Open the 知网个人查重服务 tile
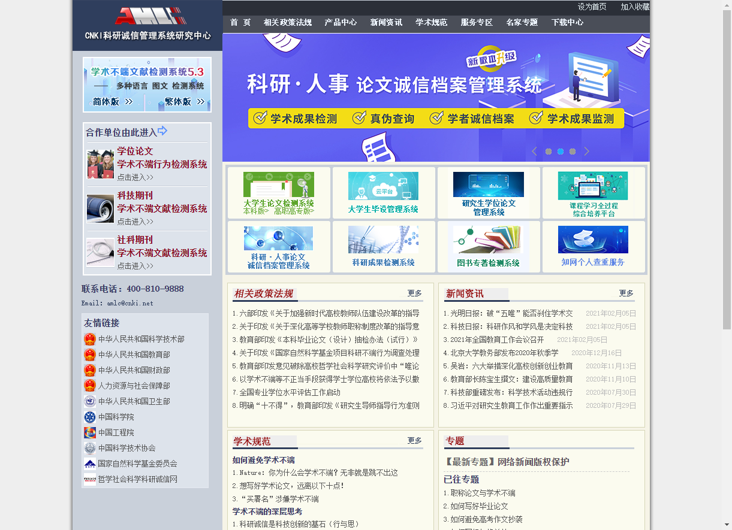 [x=594, y=247]
